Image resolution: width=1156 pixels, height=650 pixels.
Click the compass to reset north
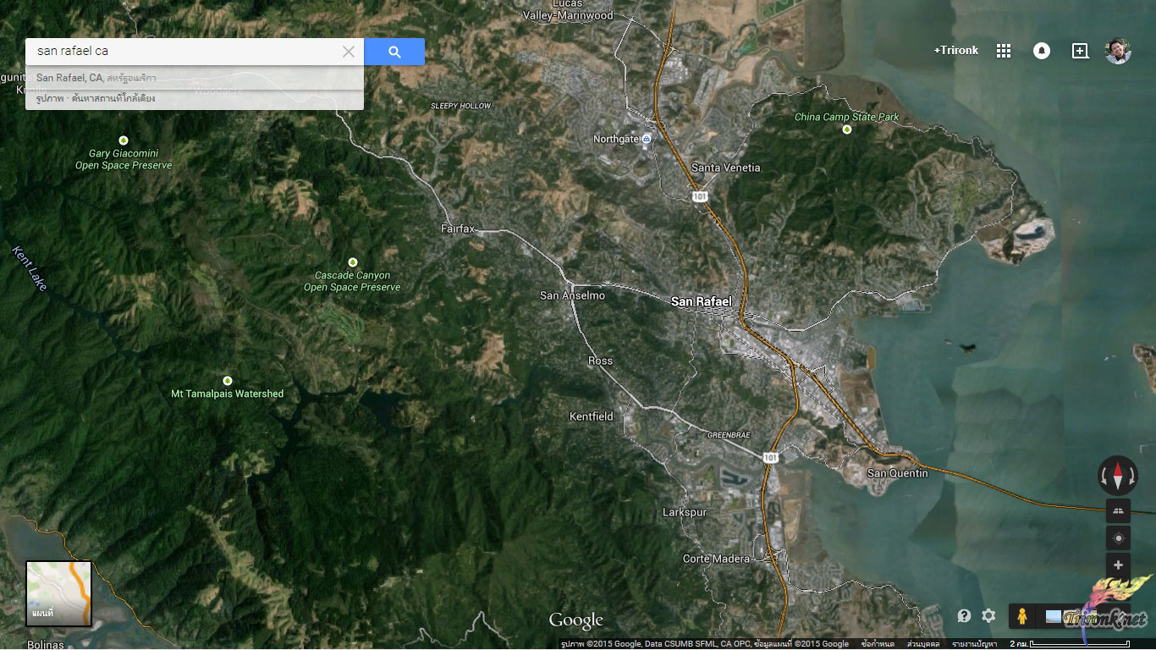pyautogui.click(x=1118, y=476)
